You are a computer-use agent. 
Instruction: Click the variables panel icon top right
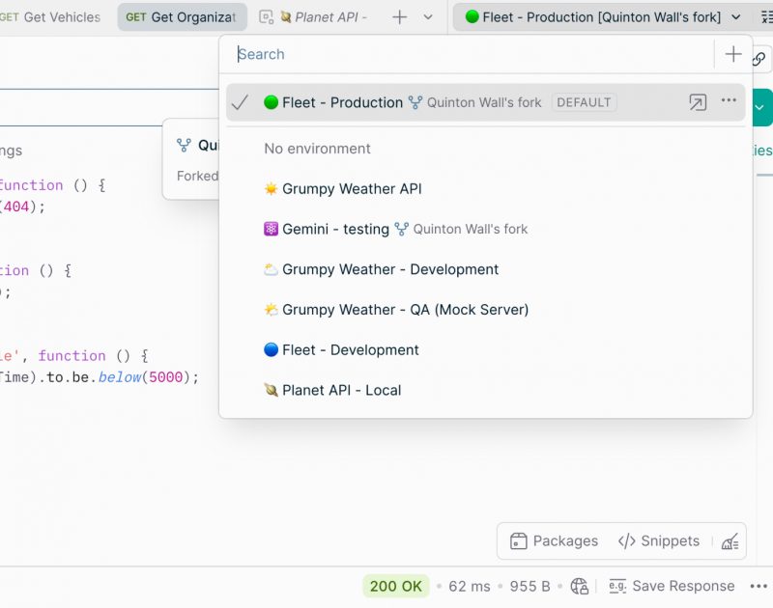tap(767, 17)
